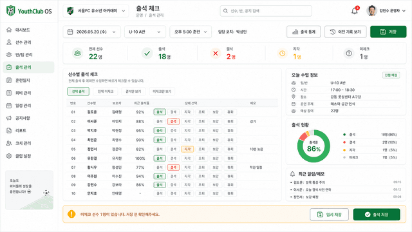Click the 진행 예정 status badge

click(x=391, y=75)
